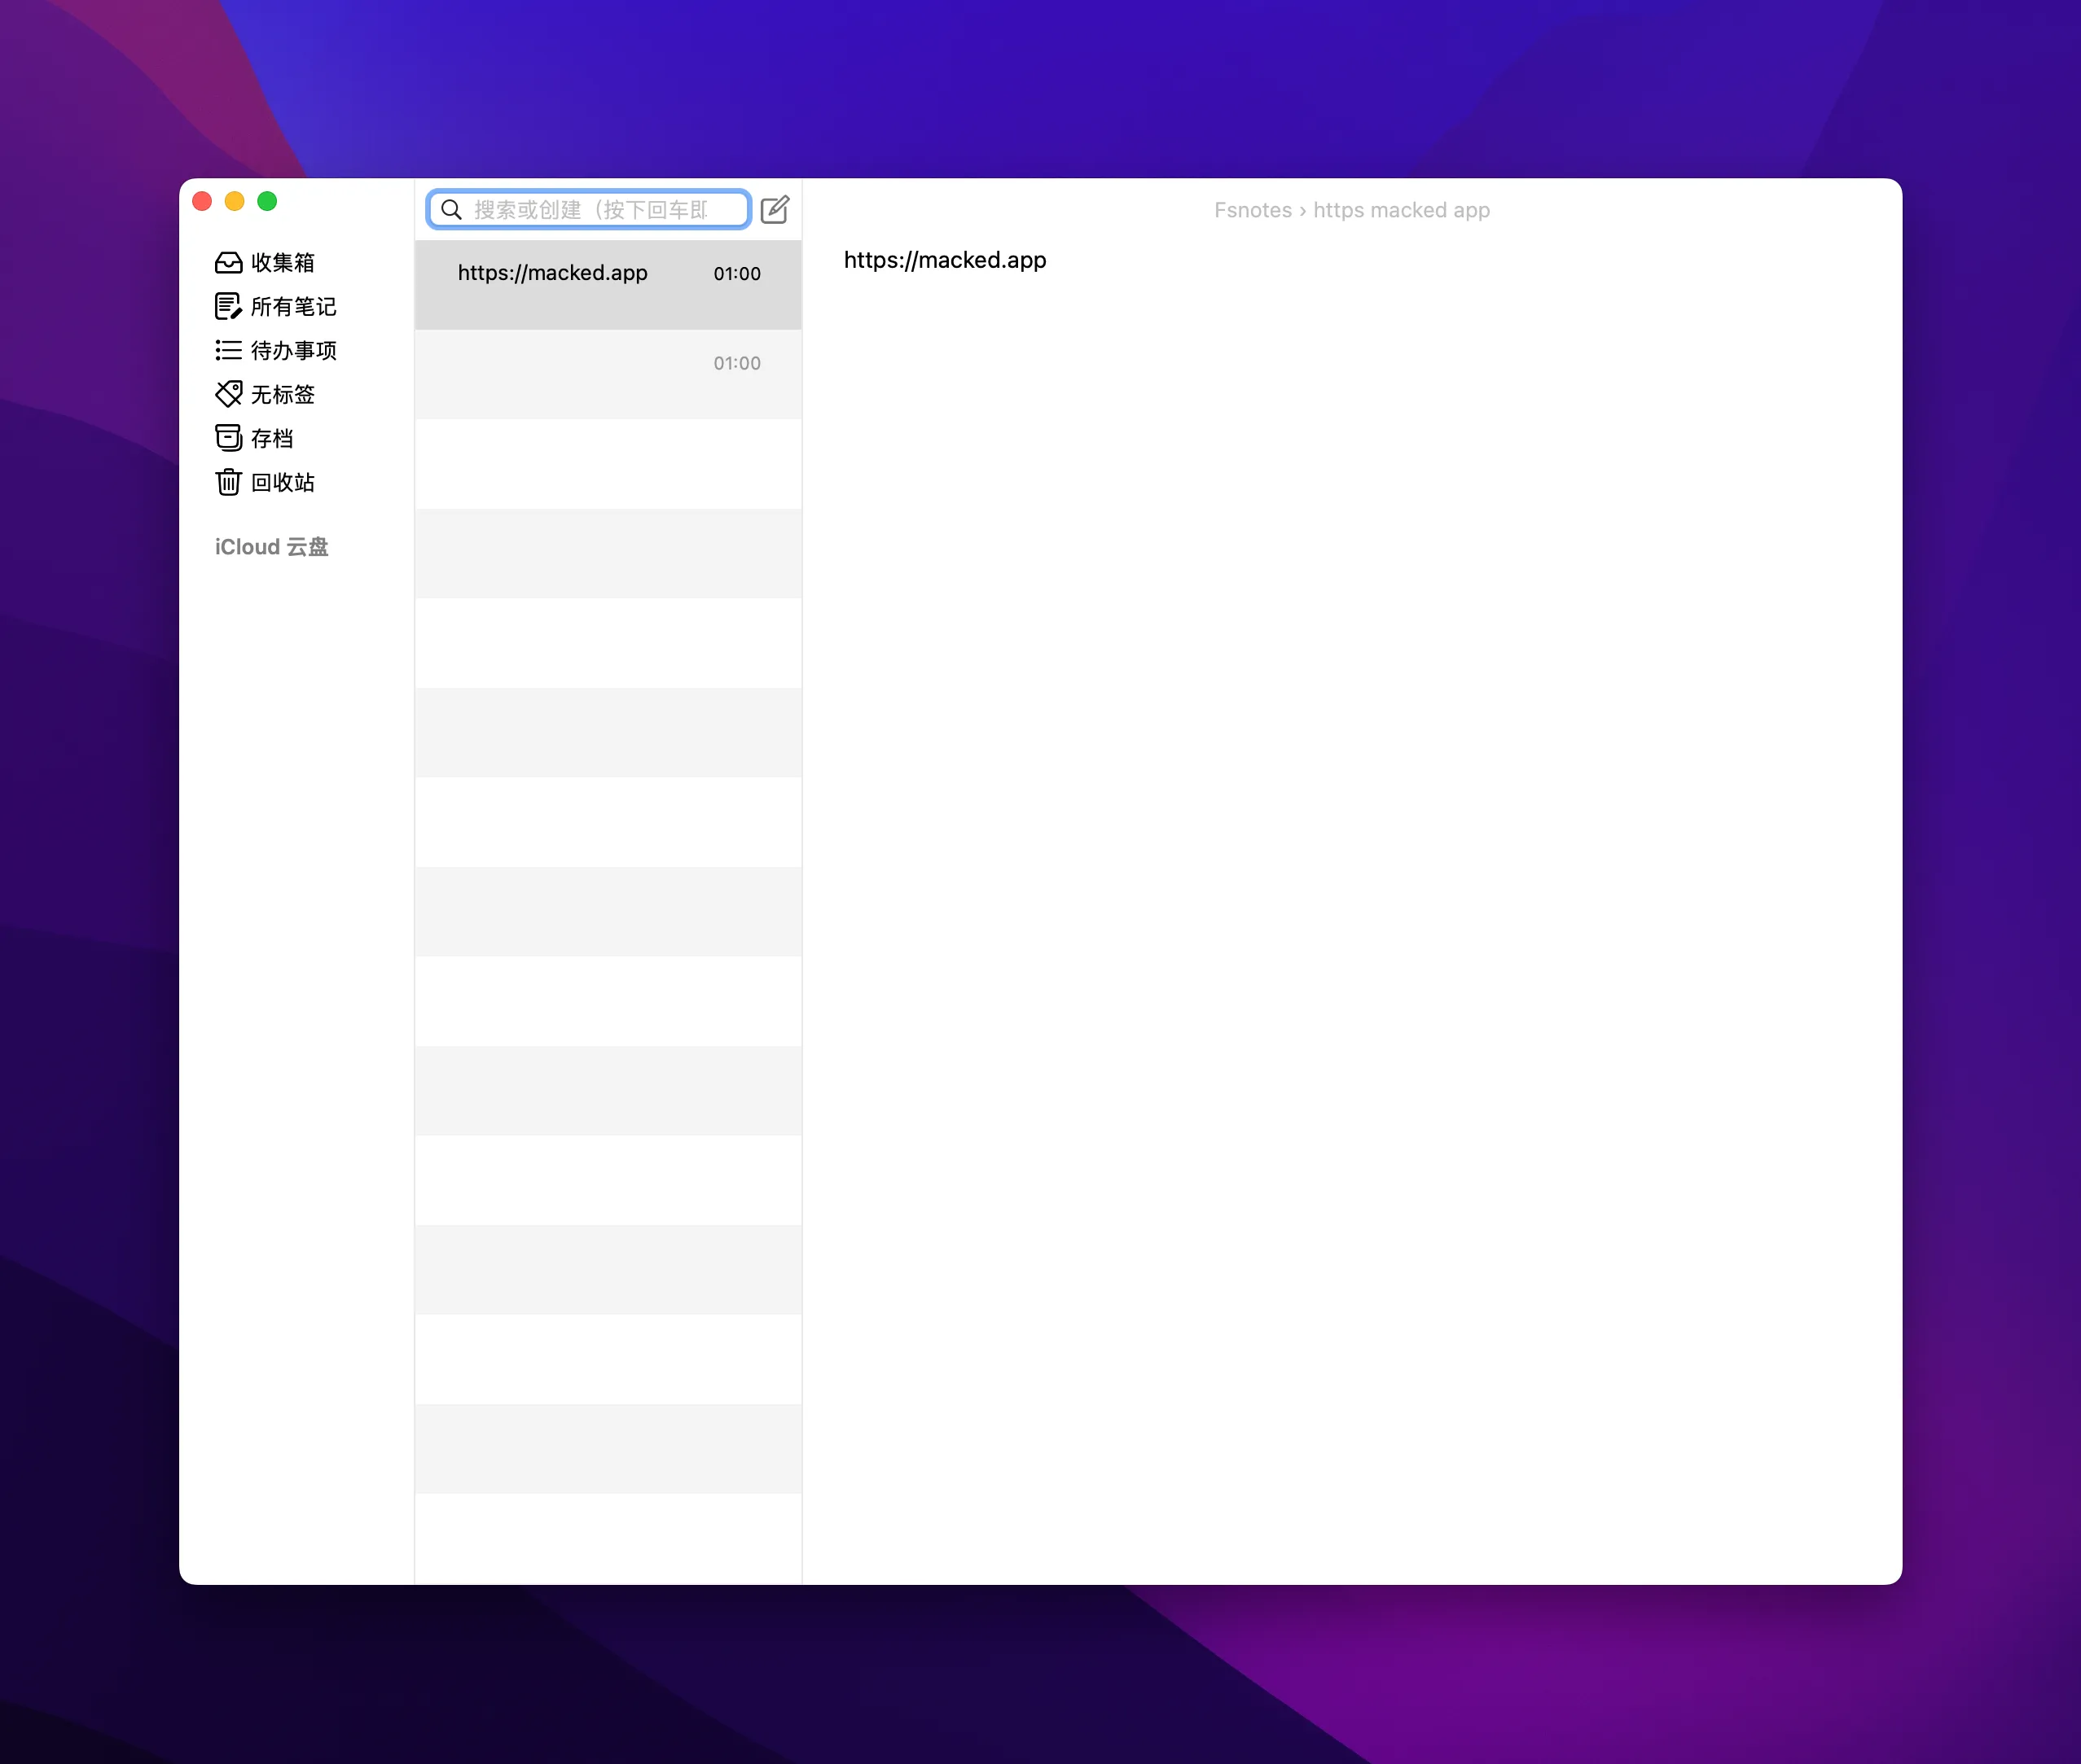2081x1764 pixels.
Task: Click the green fullscreen window button
Action: click(x=267, y=201)
